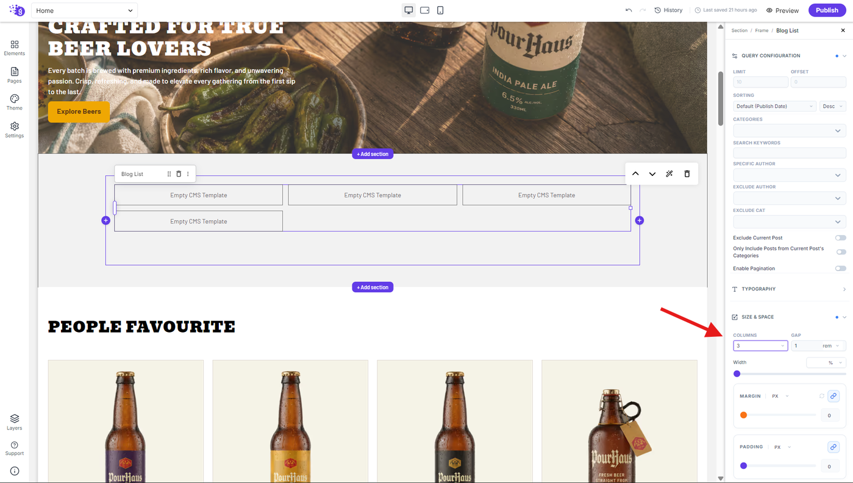This screenshot has width=853, height=483.
Task: Select the Frame breadcrumb item
Action: pos(762,30)
